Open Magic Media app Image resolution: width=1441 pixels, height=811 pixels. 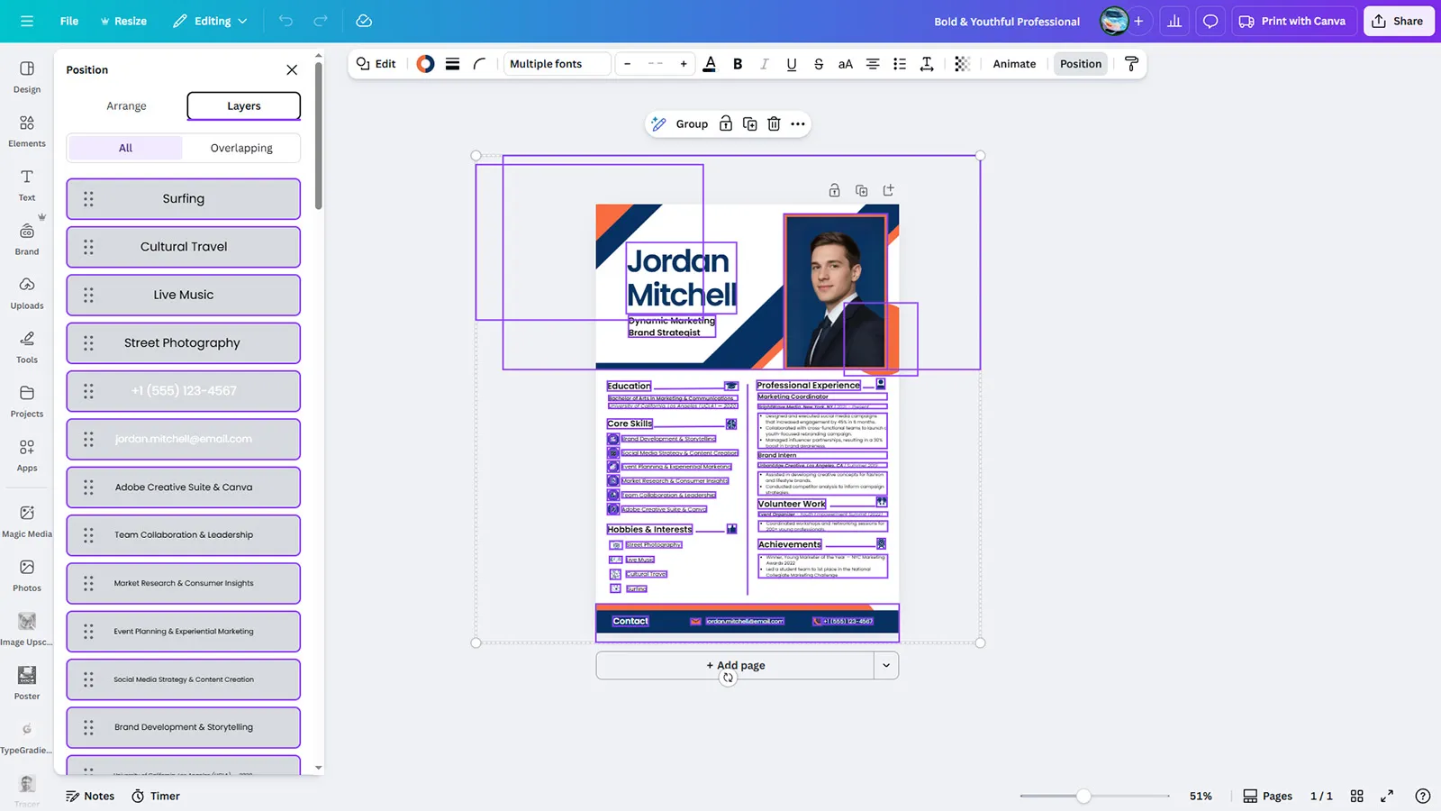click(x=27, y=521)
